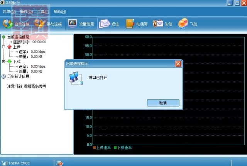The height and width of the screenshot is (166, 247).
Task: Open the 工具 menu
Action: pyautogui.click(x=43, y=12)
